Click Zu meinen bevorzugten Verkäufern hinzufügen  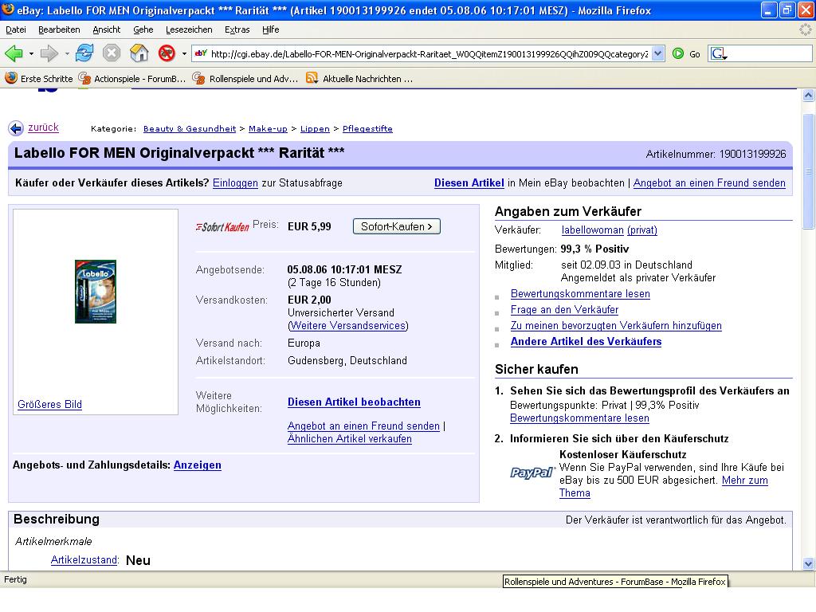pos(616,326)
